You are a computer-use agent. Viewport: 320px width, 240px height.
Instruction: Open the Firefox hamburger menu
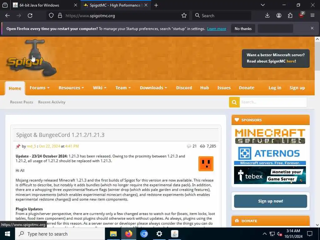tap(312, 16)
